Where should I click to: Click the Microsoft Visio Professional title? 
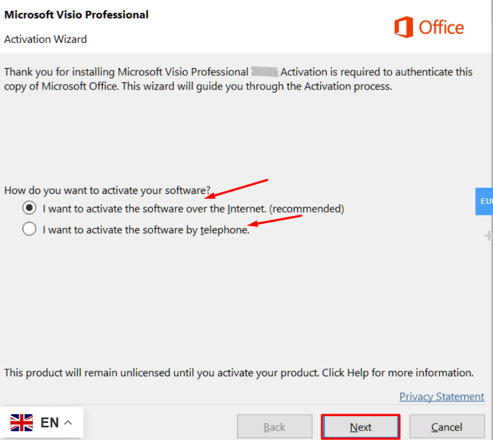tap(76, 14)
